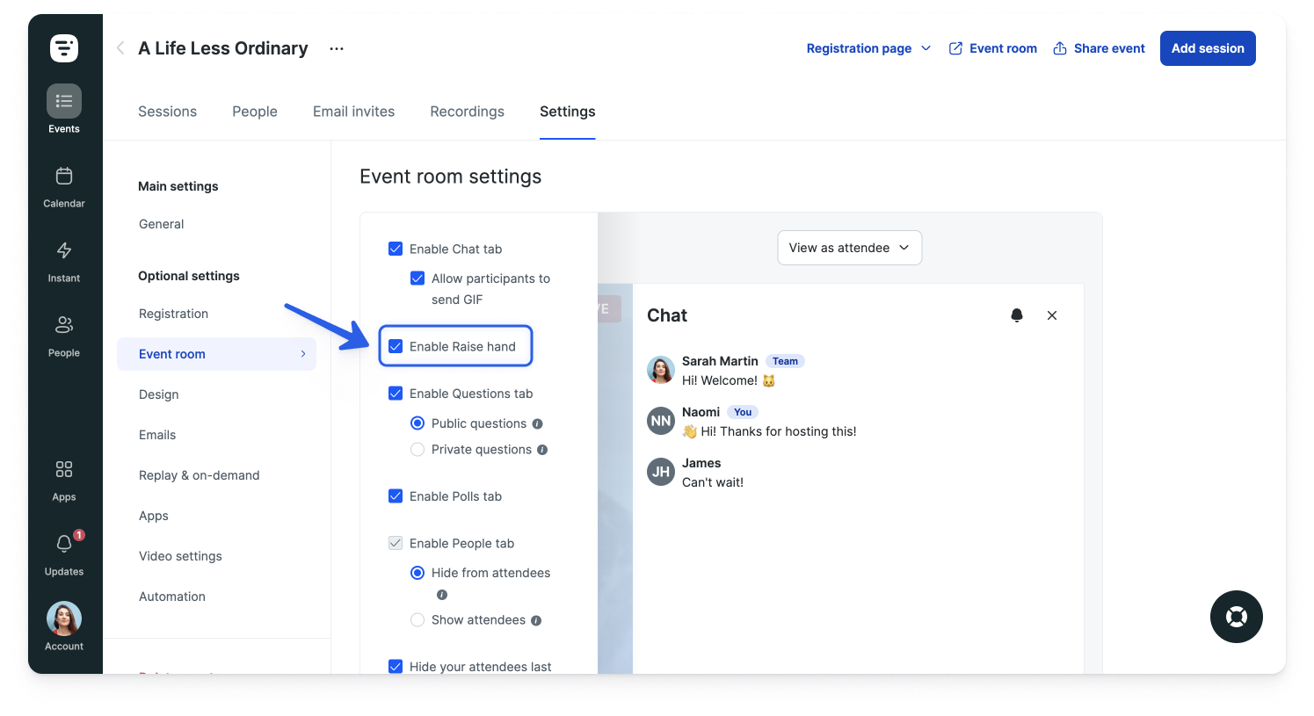The height and width of the screenshot is (716, 1314).
Task: Click the Share event link
Action: 1099,48
